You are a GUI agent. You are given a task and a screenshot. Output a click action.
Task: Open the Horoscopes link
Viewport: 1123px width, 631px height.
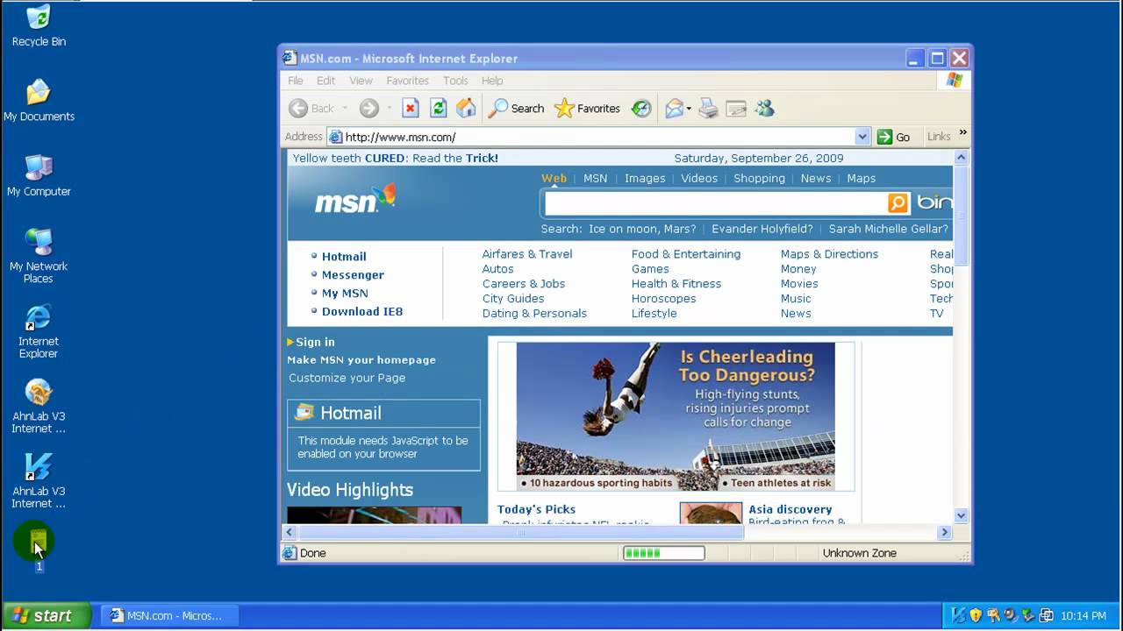pos(663,299)
